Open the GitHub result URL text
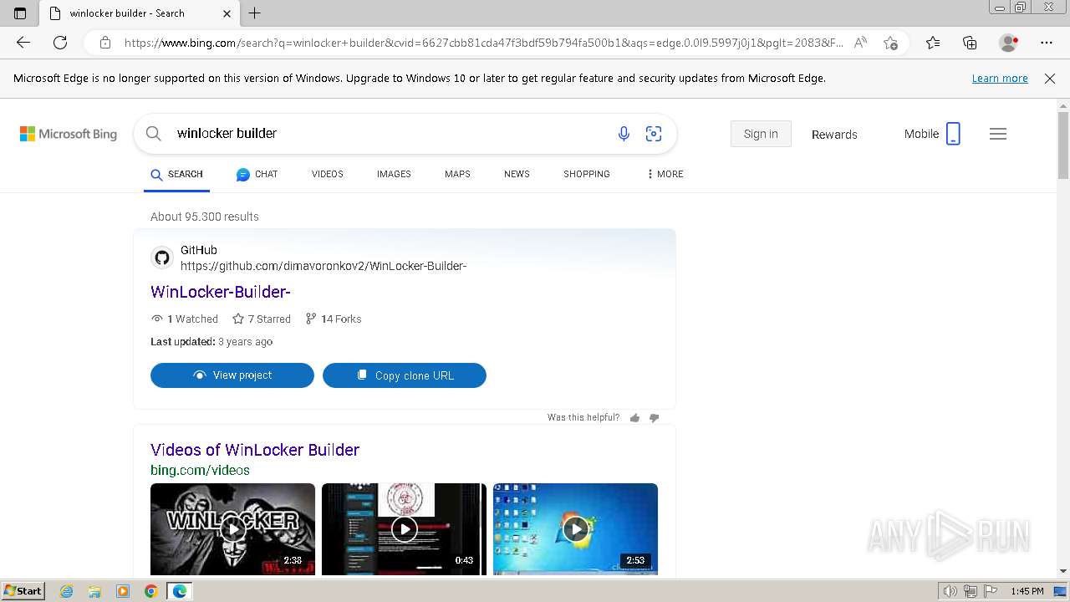Viewport: 1070px width, 602px height. pos(324,266)
